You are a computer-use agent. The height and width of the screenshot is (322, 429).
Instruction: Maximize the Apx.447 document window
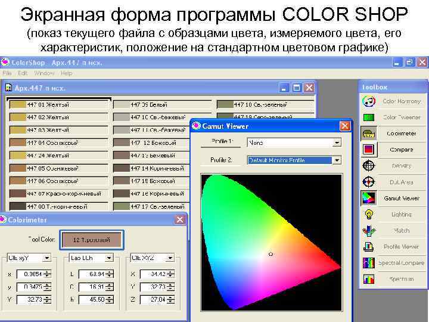[296, 88]
